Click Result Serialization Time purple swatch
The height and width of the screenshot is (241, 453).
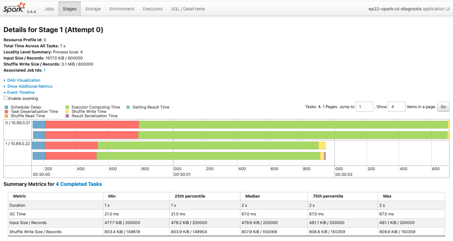[x=67, y=116]
